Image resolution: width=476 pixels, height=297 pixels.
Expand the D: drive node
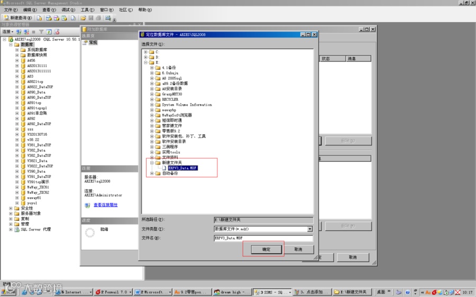point(146,57)
